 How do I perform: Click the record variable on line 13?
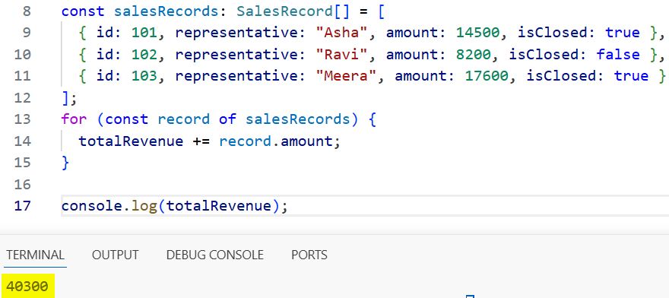tap(183, 119)
